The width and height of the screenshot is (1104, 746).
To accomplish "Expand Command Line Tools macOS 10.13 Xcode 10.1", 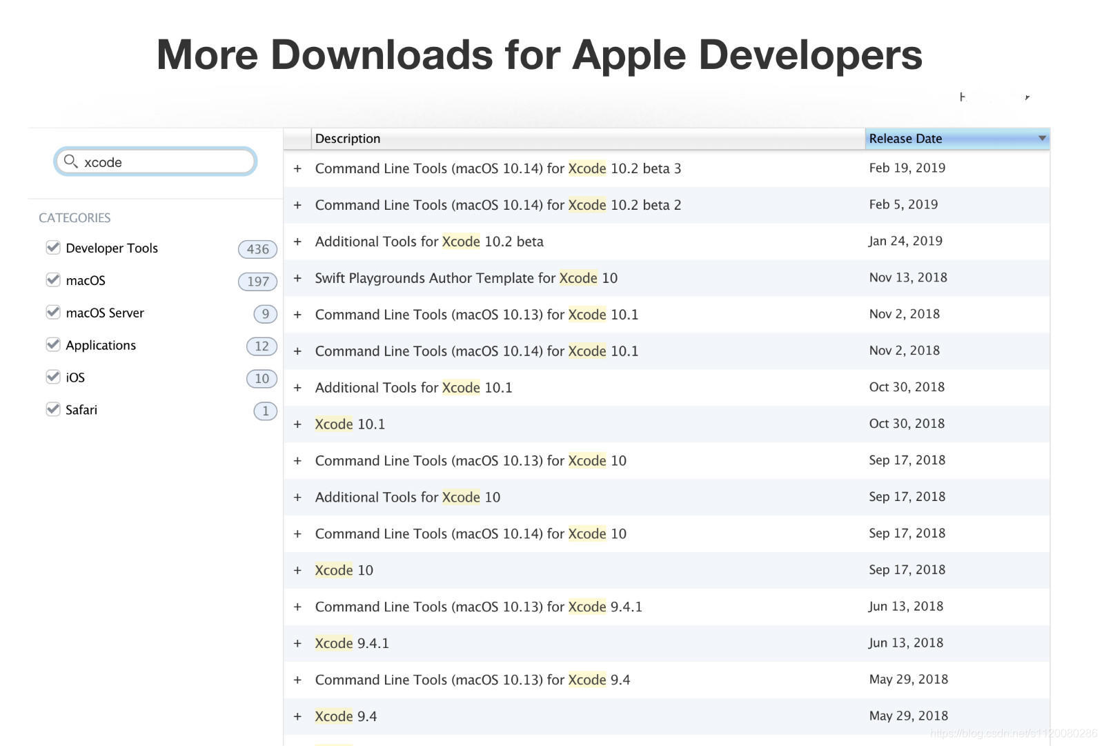I will (x=297, y=315).
